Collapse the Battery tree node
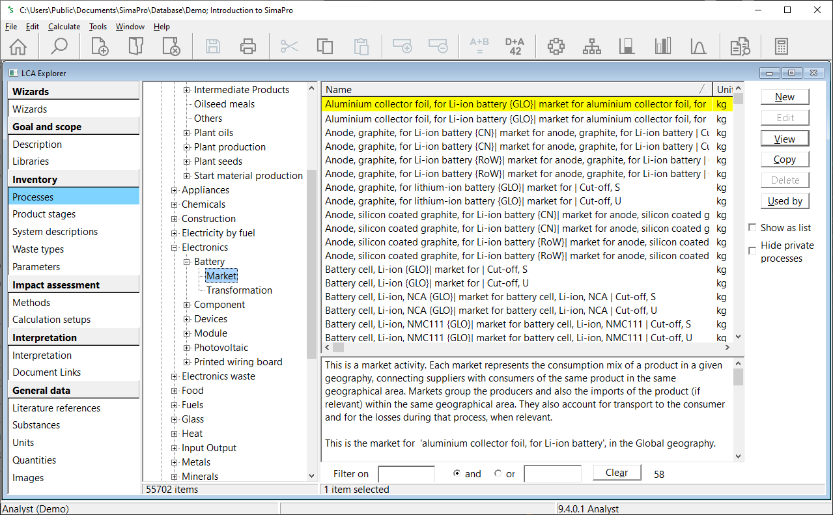This screenshot has height=515, width=833. point(187,262)
